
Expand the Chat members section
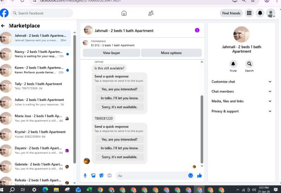pyautogui.click(x=242, y=91)
